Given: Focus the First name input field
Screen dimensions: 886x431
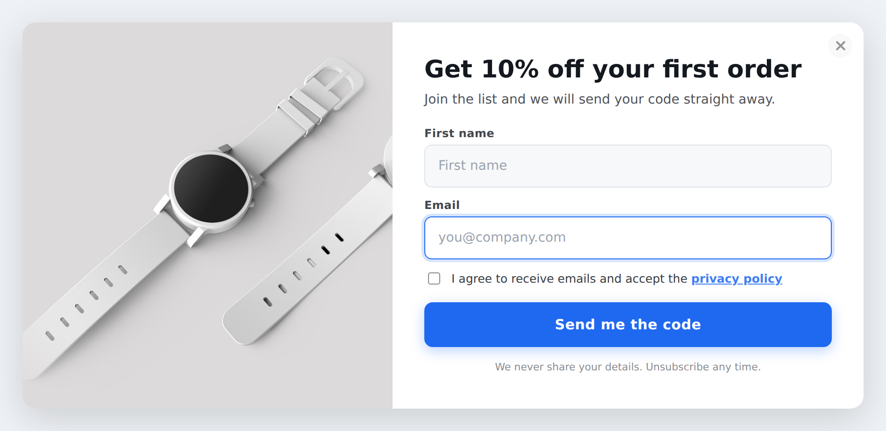Looking at the screenshot, I should [x=628, y=166].
